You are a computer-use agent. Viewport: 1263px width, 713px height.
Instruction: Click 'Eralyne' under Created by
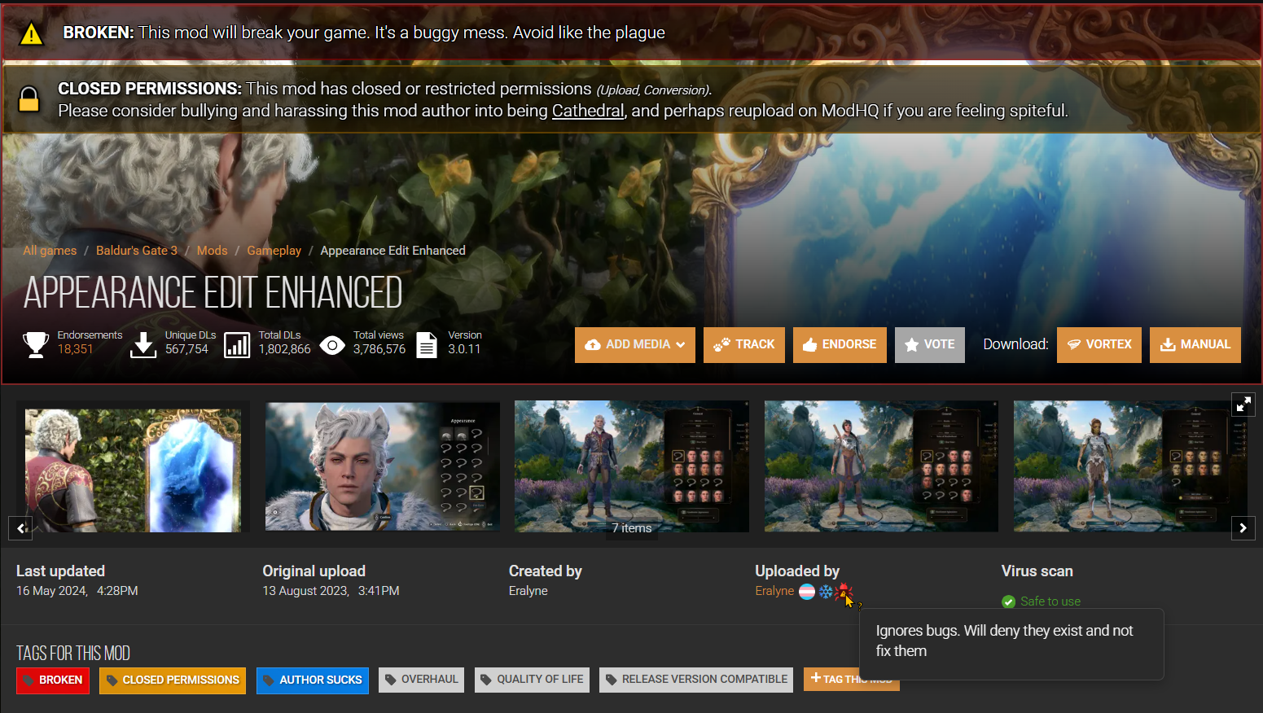[528, 591]
